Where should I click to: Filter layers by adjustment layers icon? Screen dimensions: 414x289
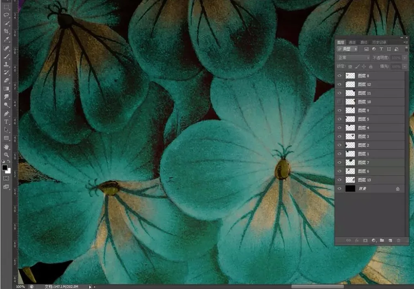tap(374, 49)
